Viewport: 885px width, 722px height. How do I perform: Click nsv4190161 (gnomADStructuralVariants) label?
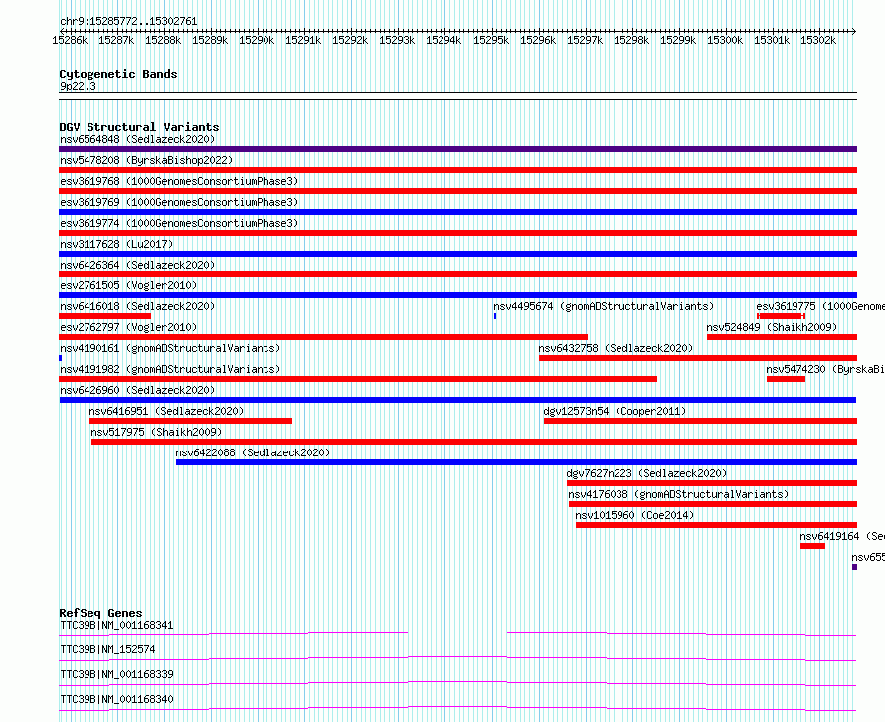coord(170,348)
